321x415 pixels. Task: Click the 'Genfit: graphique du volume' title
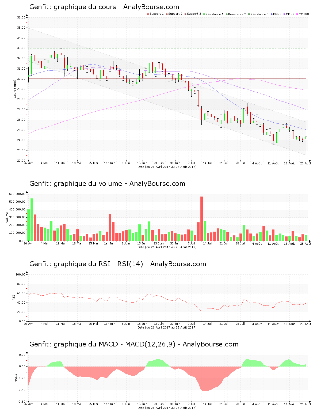107,184
